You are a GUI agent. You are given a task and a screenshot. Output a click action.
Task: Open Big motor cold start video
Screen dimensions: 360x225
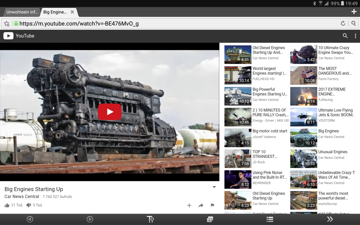270,131
